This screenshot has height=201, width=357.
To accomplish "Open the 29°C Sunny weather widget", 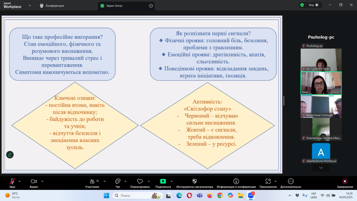I will tap(13, 195).
